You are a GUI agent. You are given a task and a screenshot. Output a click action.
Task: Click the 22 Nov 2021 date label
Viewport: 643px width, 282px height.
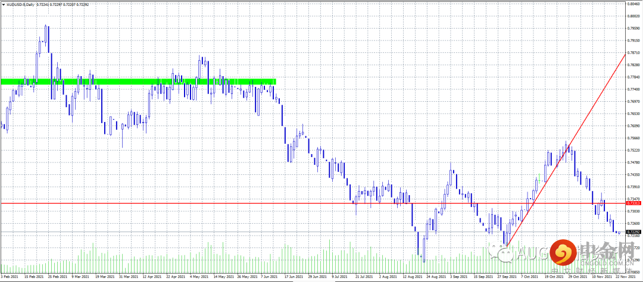(x=626, y=277)
